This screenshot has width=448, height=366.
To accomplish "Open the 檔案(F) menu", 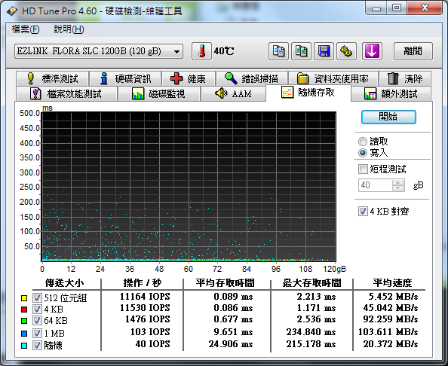I will [26, 29].
